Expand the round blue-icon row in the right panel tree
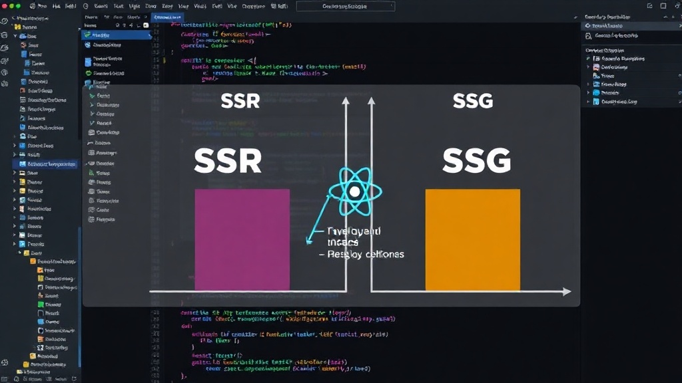The image size is (682, 383). pyautogui.click(x=588, y=92)
